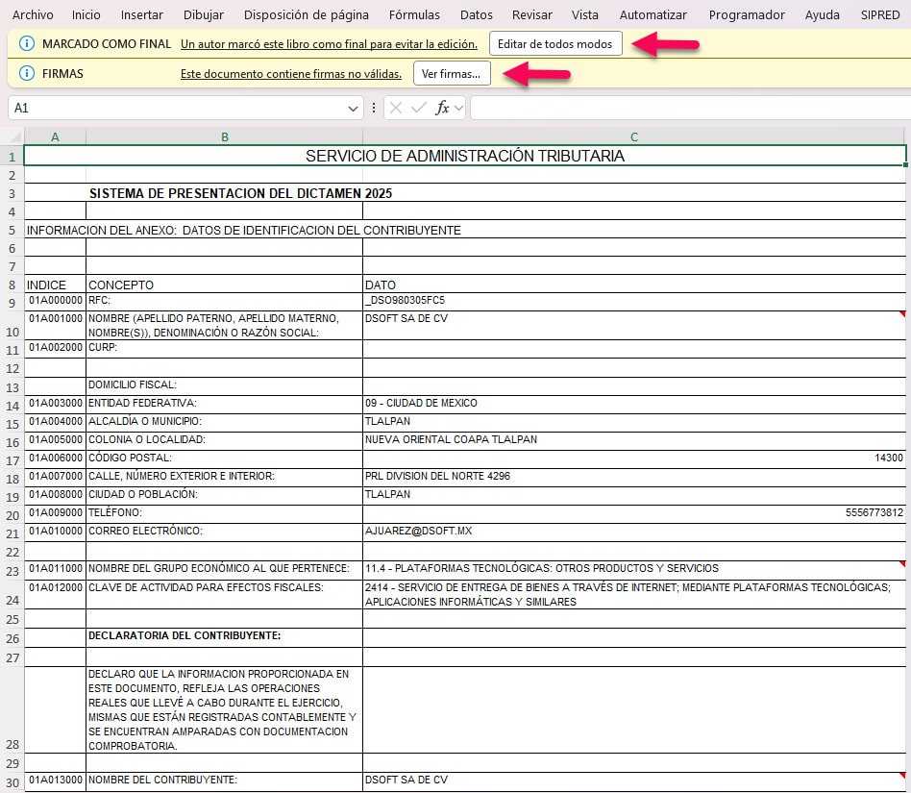Select the SIPRED ribbon tab
The image size is (911, 793).
pos(879,14)
